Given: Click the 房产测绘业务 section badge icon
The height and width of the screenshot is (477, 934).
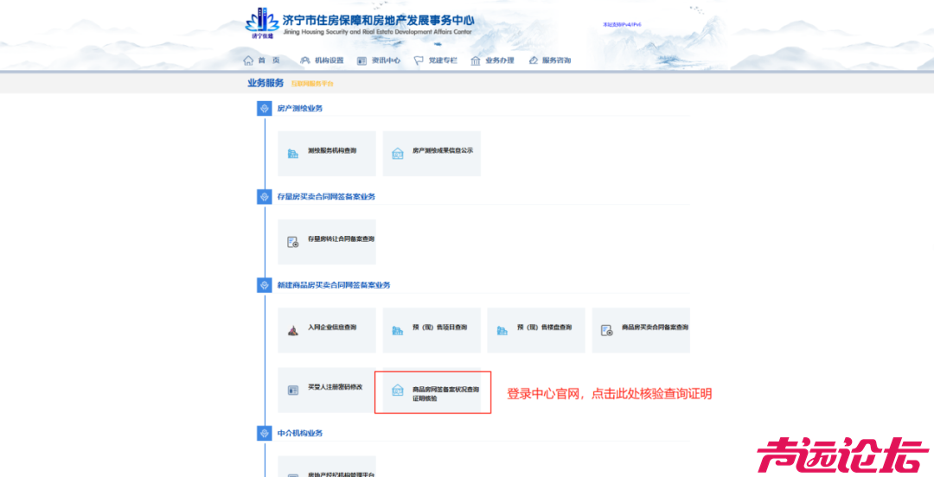Looking at the screenshot, I should pos(265,108).
